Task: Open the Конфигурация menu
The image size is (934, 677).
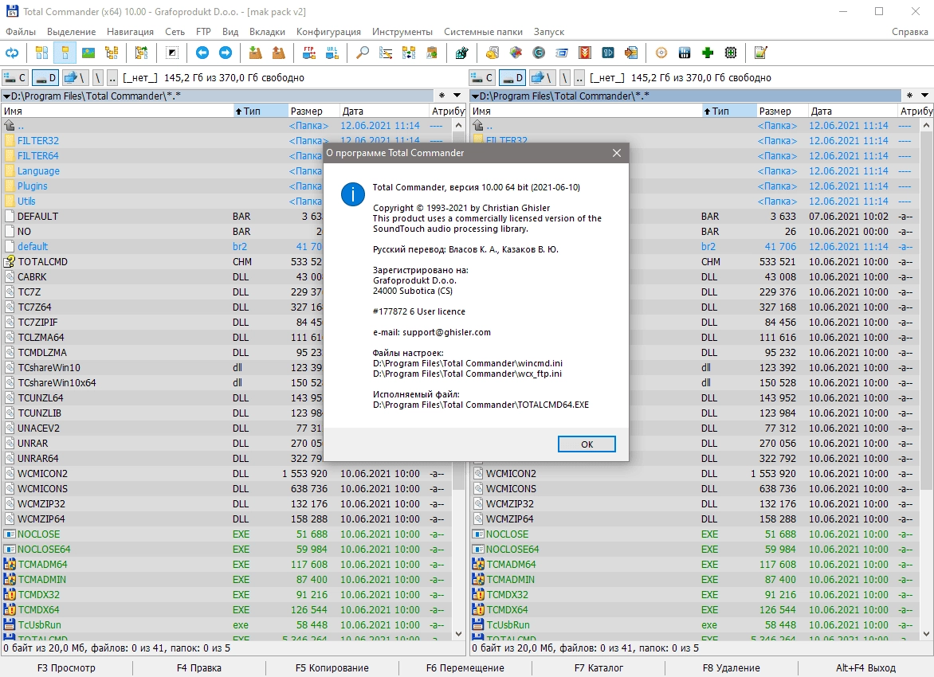Action: 328,32
